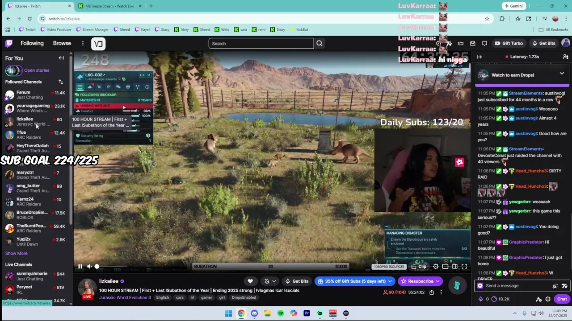Open the mod tools sword icon in chat

pos(538,299)
